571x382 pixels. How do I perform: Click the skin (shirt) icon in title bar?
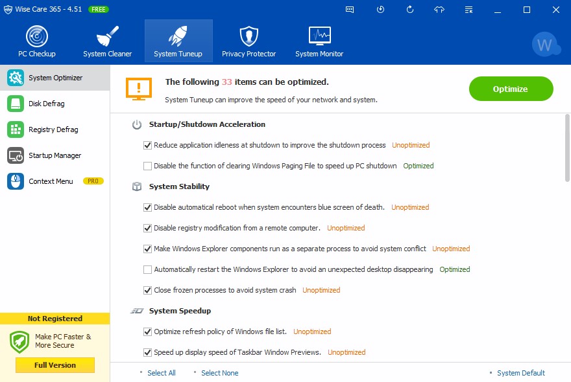coord(439,10)
